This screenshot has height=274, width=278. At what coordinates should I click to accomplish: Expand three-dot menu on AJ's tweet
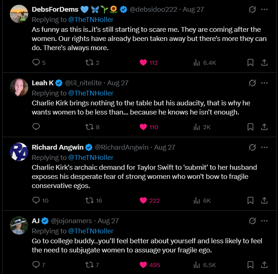[x=264, y=221]
